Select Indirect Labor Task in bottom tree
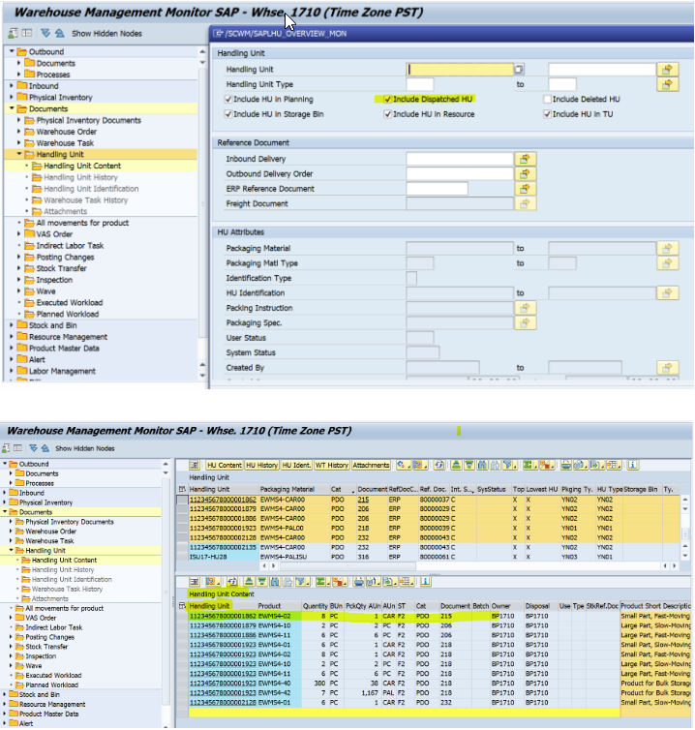 pos(54,627)
